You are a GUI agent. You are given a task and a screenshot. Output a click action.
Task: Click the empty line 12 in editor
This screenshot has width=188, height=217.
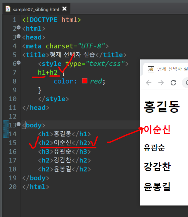pyautogui.click(x=81, y=117)
